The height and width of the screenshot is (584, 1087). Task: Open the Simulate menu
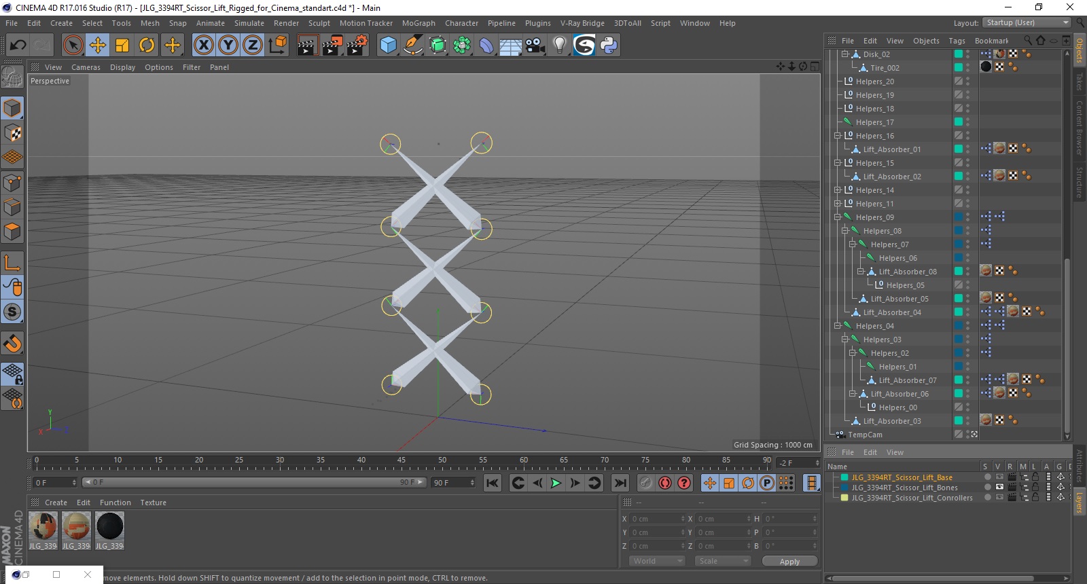pos(249,23)
